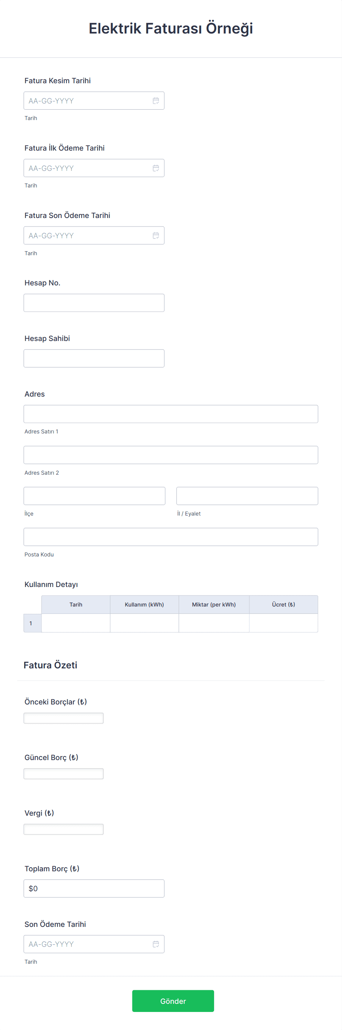Select the İl / Eyalet input field
The height and width of the screenshot is (1030, 342).
pos(247,496)
